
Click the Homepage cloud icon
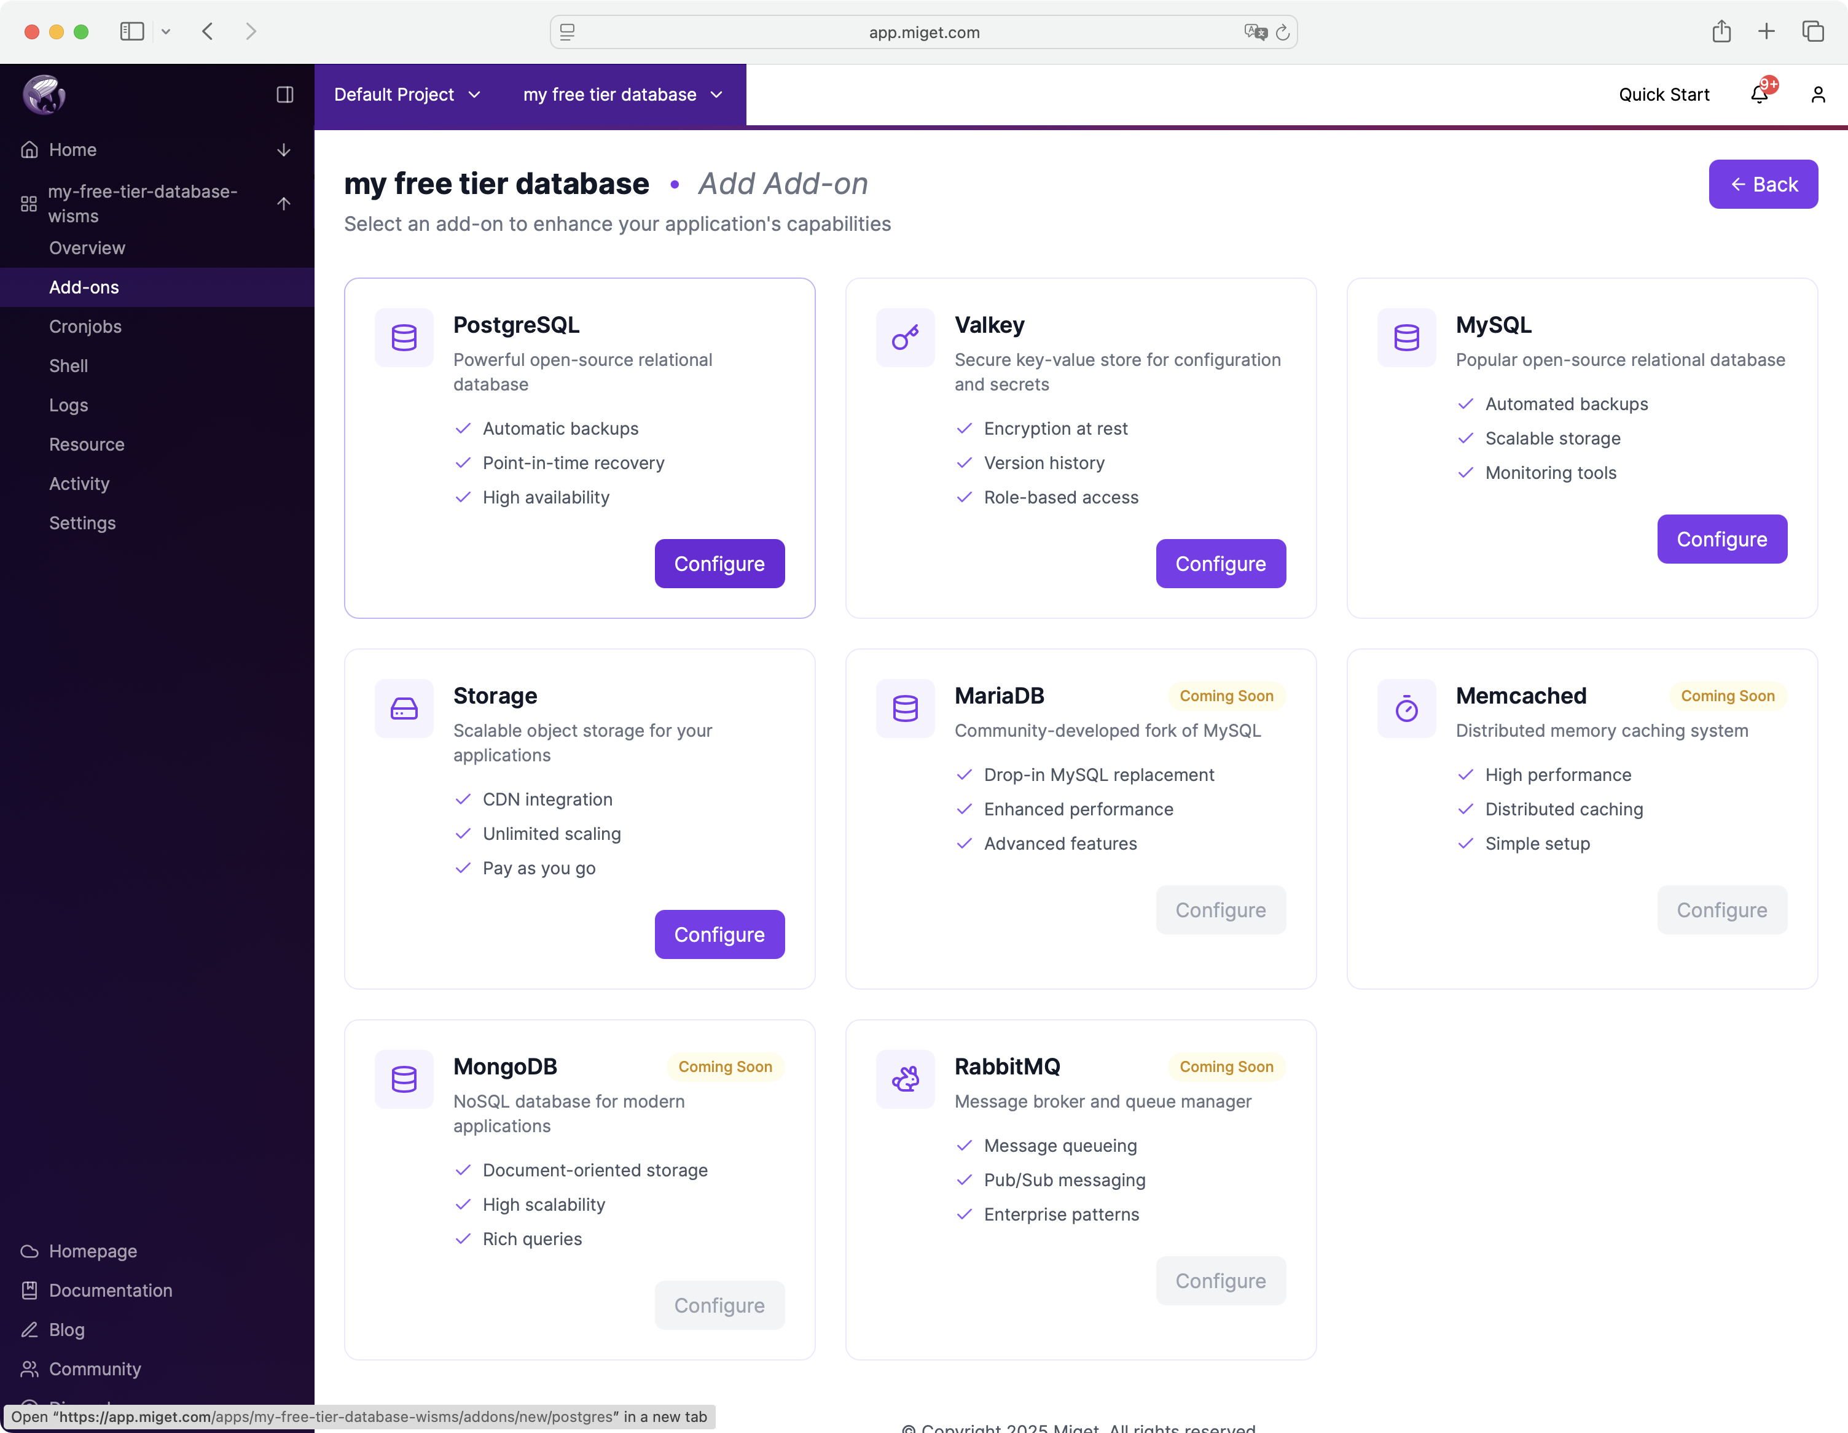29,1251
